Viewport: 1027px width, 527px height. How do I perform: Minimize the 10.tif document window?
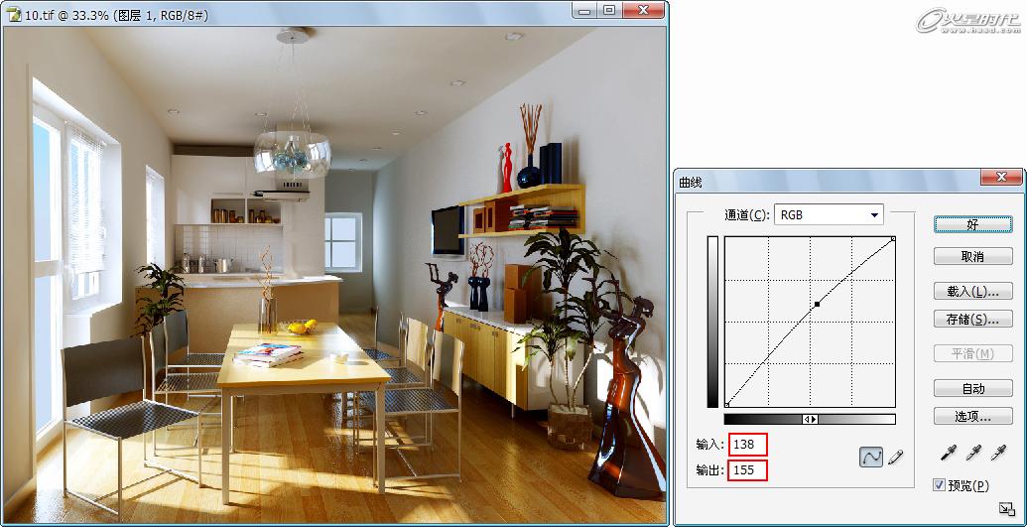(584, 10)
